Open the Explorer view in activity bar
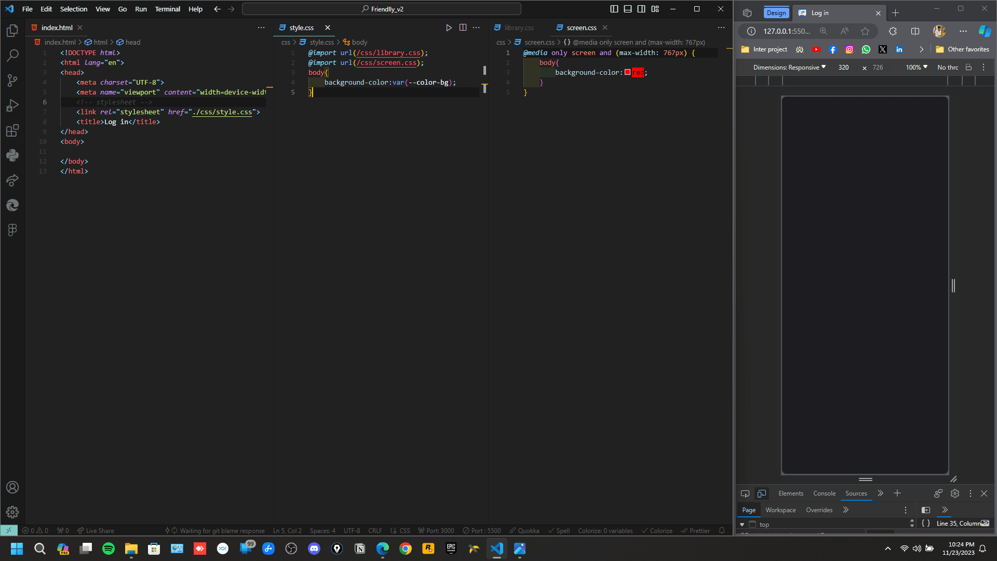The height and width of the screenshot is (561, 997). point(12,31)
